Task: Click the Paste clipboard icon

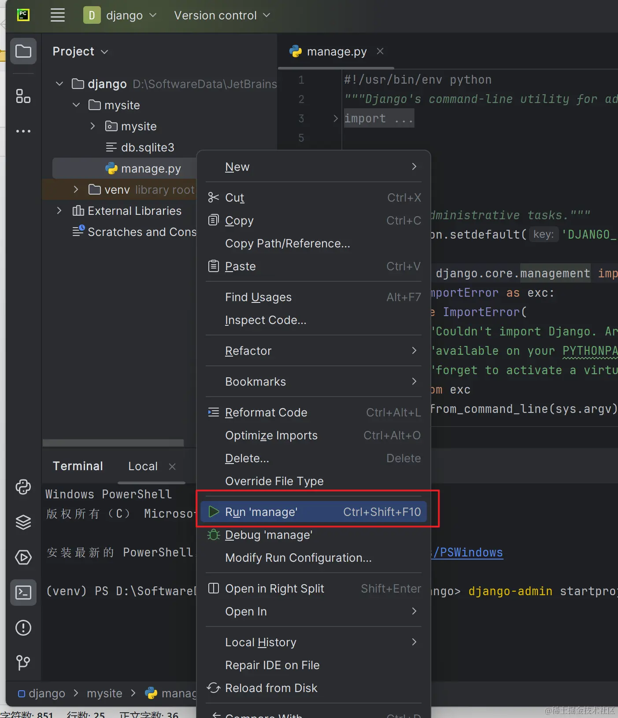Action: (214, 266)
